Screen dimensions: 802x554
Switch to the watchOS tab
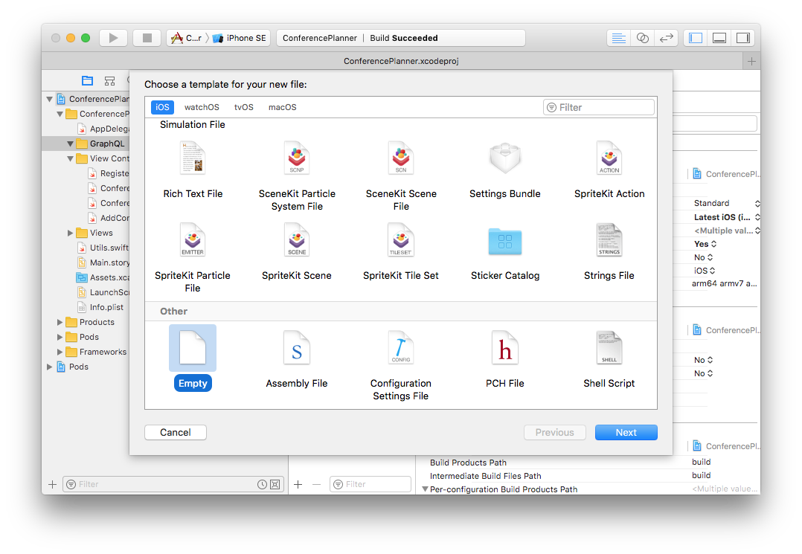click(202, 107)
